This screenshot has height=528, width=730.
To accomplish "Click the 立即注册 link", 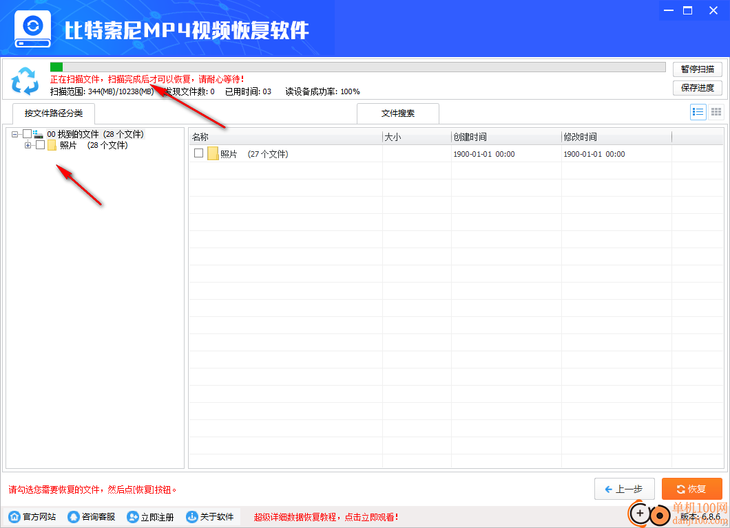I will [x=157, y=517].
